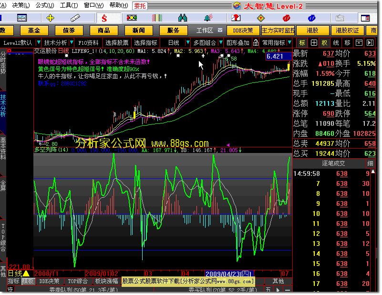
Task: Click the gray clipboard icon in toolbar
Action: (340, 18)
